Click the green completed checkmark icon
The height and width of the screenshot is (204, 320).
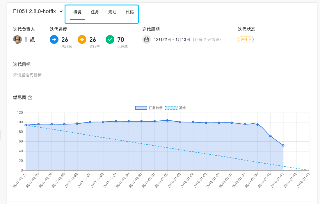pos(110,39)
